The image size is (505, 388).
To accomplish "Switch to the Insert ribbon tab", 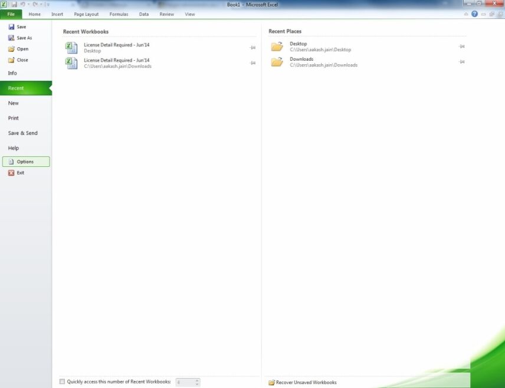I will [57, 14].
